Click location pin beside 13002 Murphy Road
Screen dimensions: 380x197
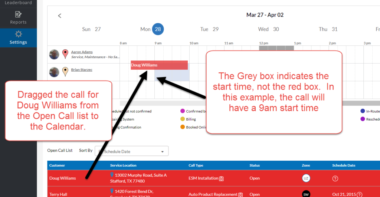click(112, 175)
